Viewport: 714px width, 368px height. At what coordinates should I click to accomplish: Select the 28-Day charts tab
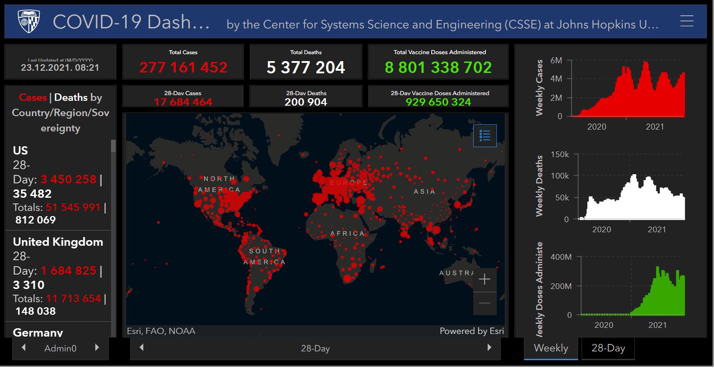click(608, 348)
